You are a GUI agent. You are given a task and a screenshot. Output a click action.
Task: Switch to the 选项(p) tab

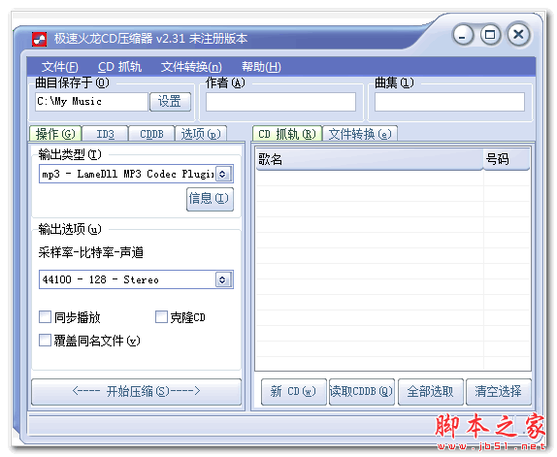[201, 134]
